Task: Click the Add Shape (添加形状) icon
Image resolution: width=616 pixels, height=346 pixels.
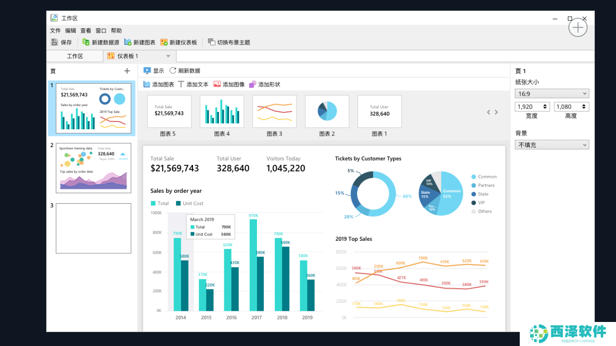Action: [253, 84]
